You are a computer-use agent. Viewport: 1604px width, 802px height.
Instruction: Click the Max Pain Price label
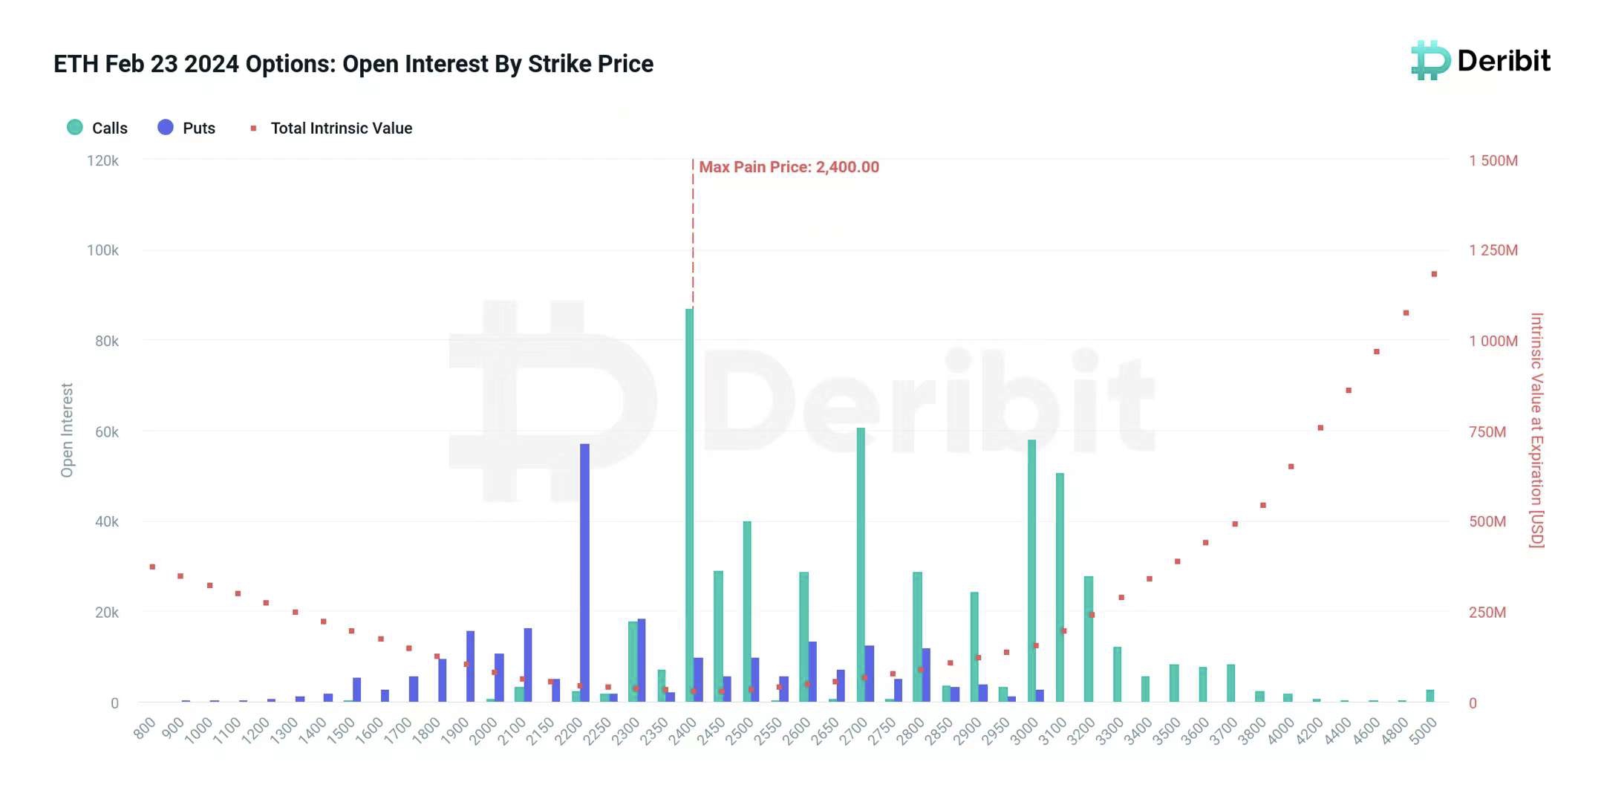pyautogui.click(x=789, y=167)
